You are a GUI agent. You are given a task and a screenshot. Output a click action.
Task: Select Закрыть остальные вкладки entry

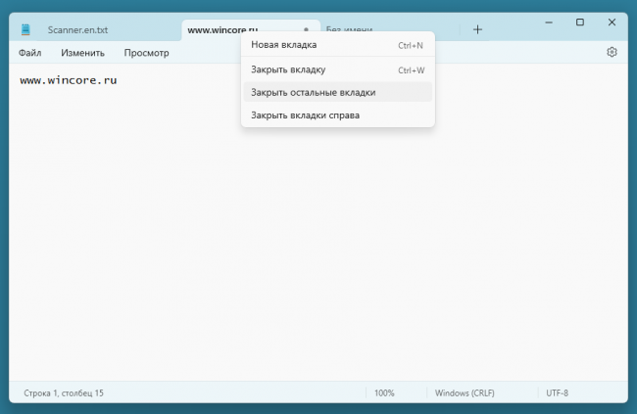pos(338,92)
